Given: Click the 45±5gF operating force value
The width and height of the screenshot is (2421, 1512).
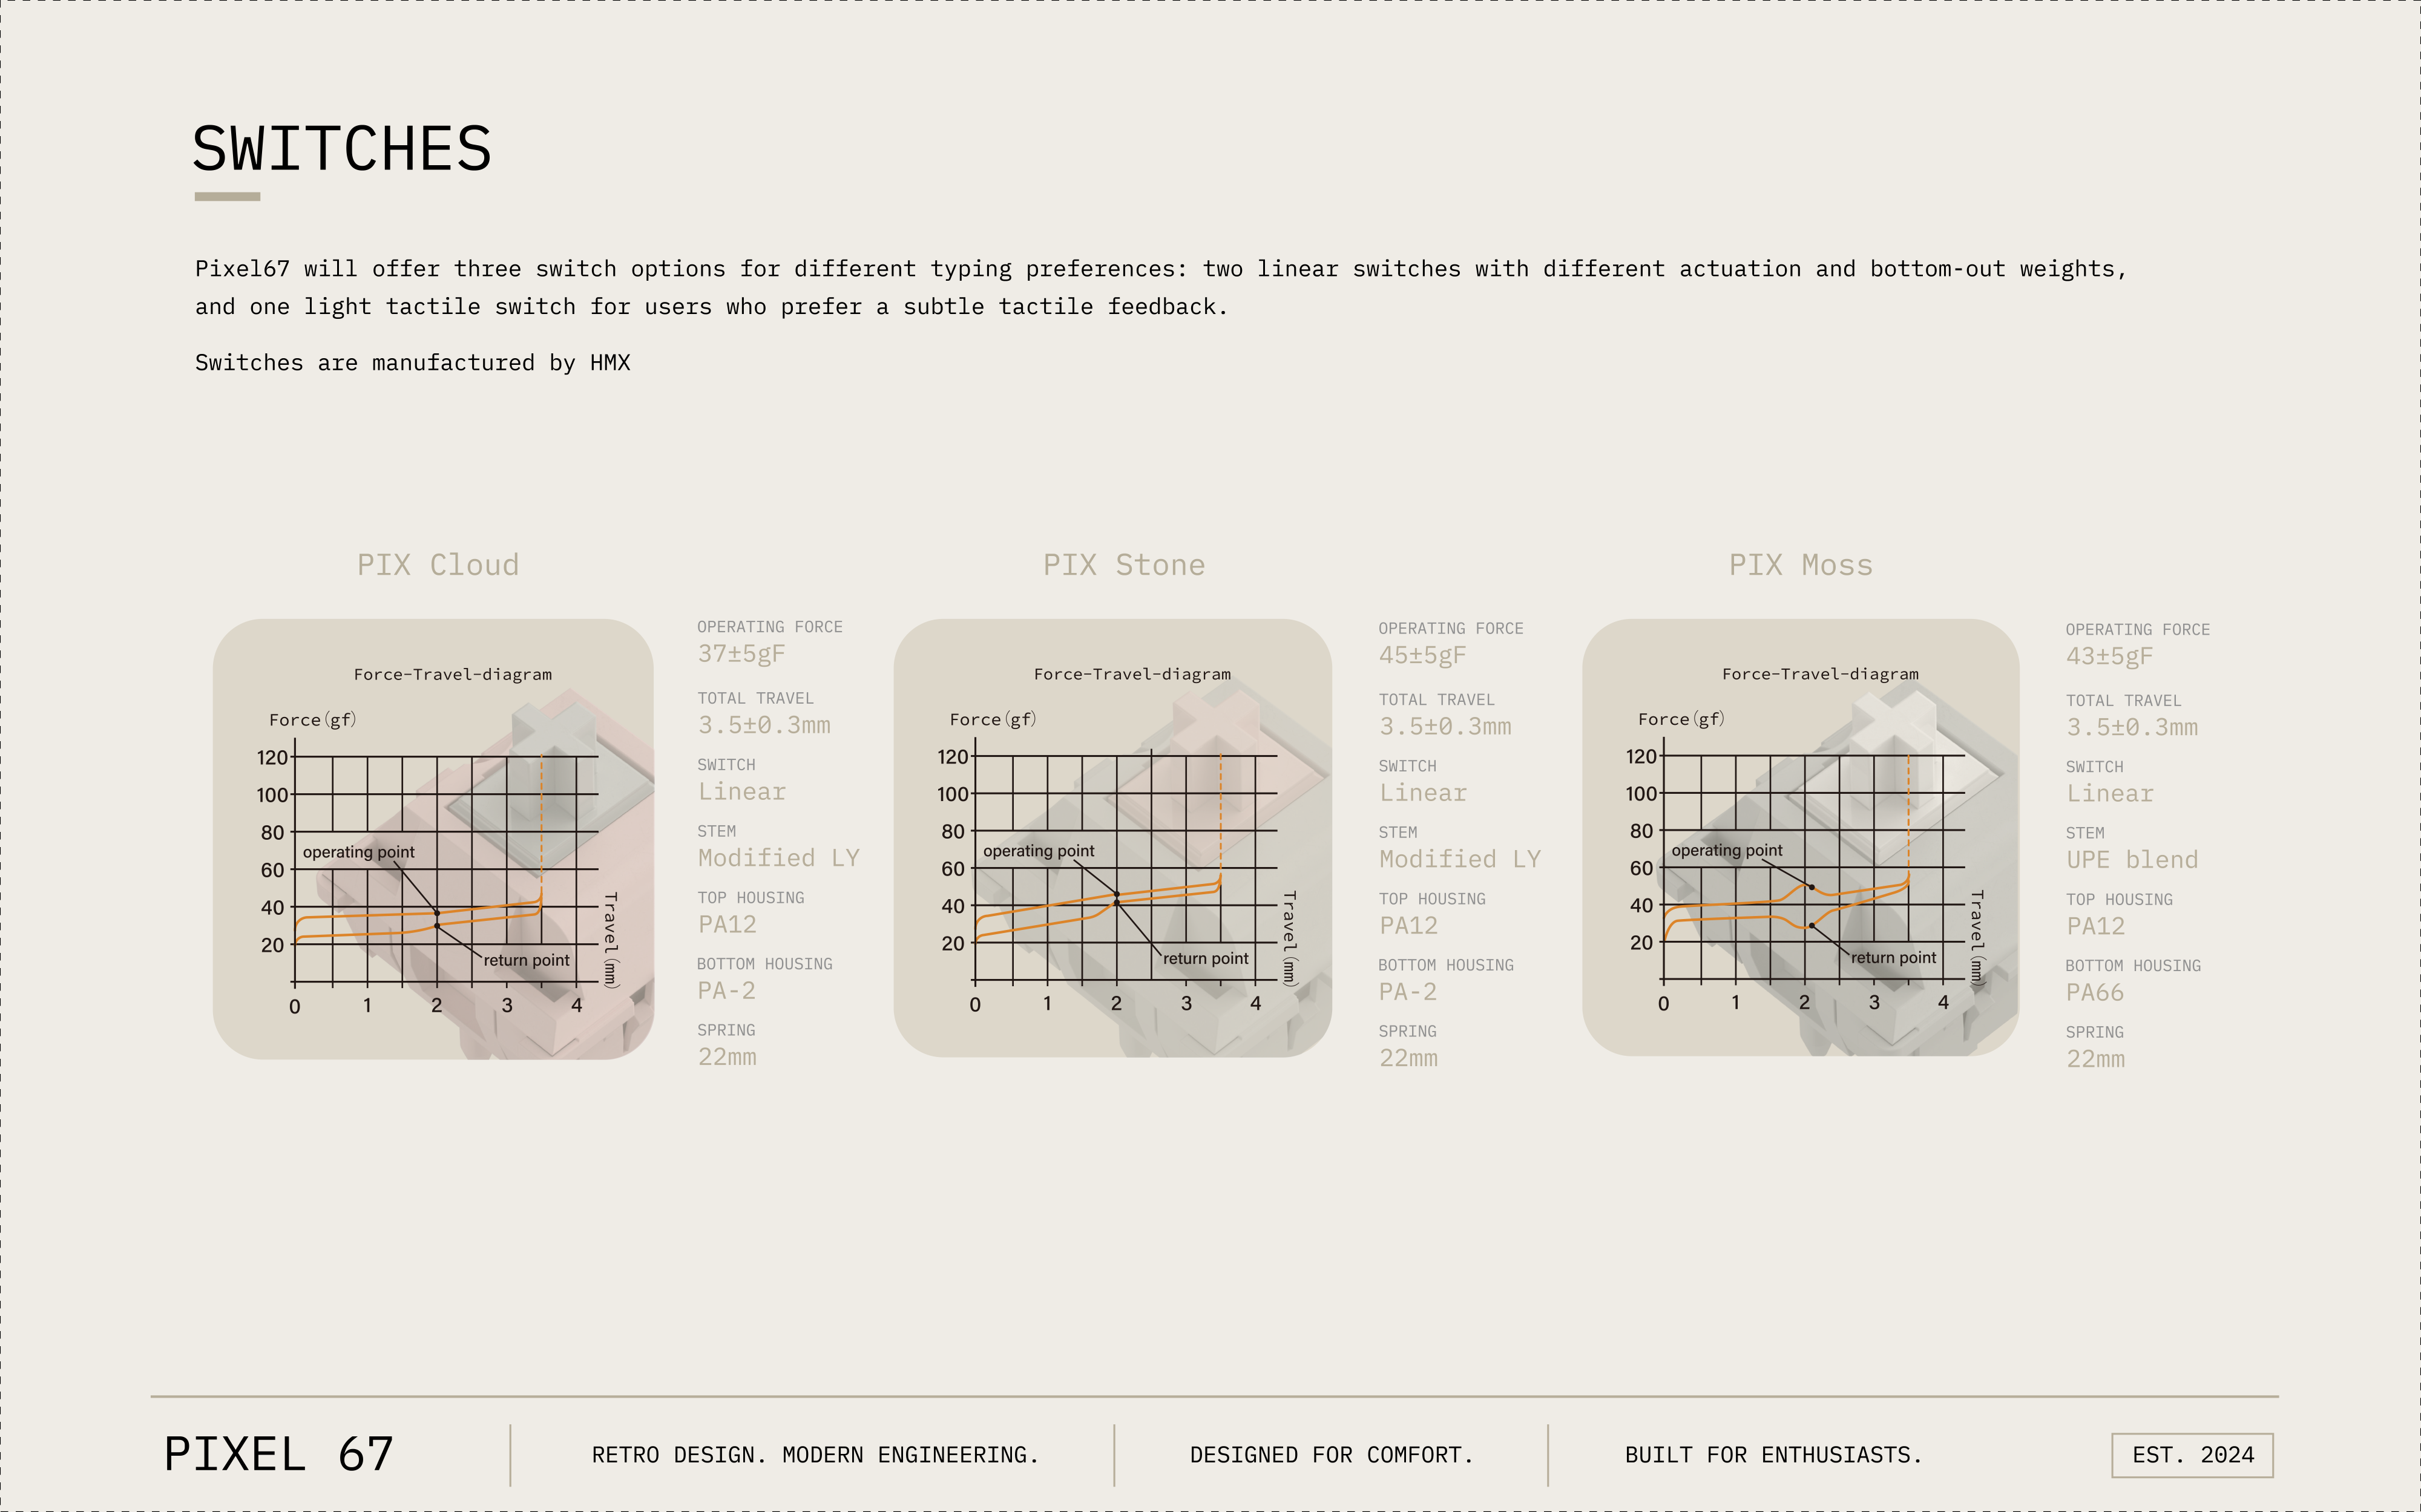Looking at the screenshot, I should pos(1422,656).
